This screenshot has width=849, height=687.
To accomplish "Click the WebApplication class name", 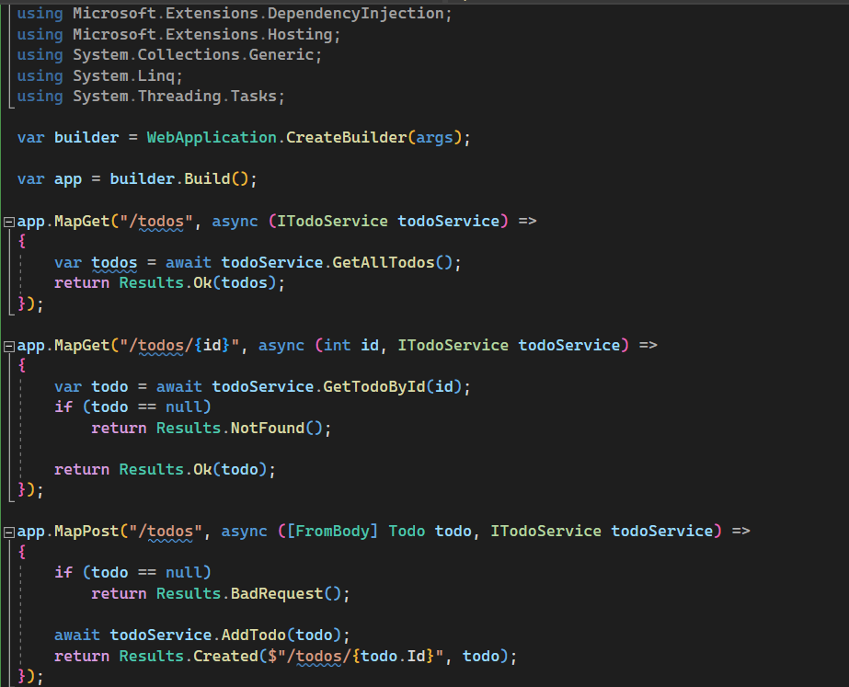I will coord(212,138).
